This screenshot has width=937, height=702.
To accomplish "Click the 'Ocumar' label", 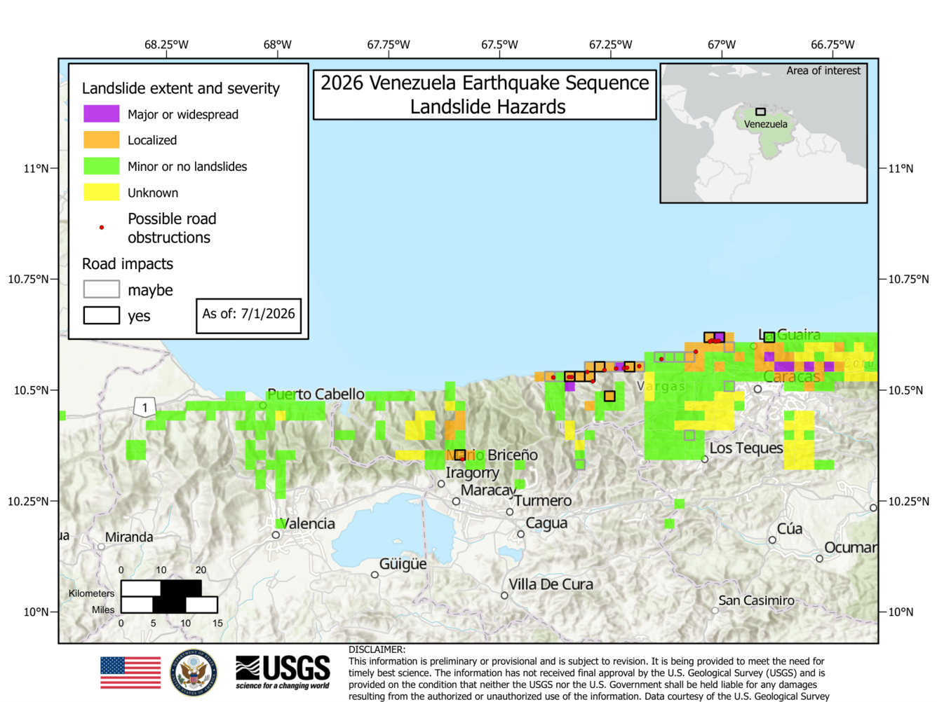I will tap(851, 547).
